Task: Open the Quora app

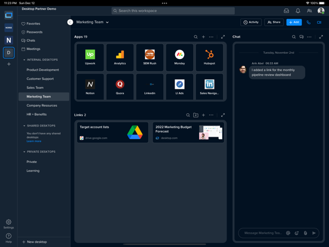Action: pyautogui.click(x=120, y=87)
